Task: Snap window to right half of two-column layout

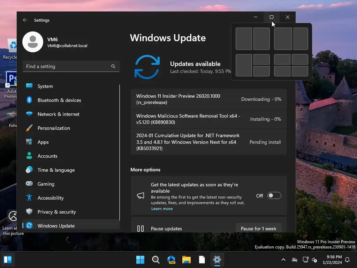Action: (x=261, y=39)
